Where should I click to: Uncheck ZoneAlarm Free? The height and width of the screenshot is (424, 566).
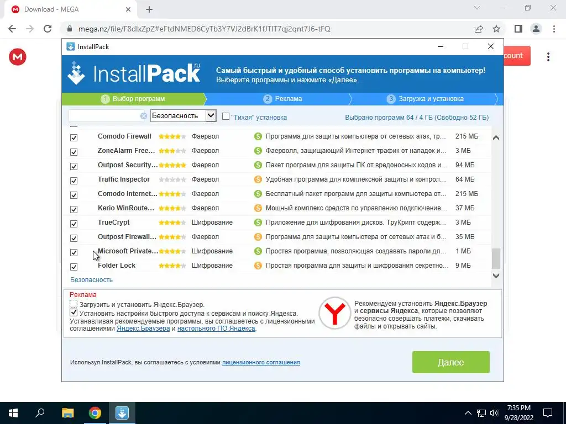tap(74, 152)
